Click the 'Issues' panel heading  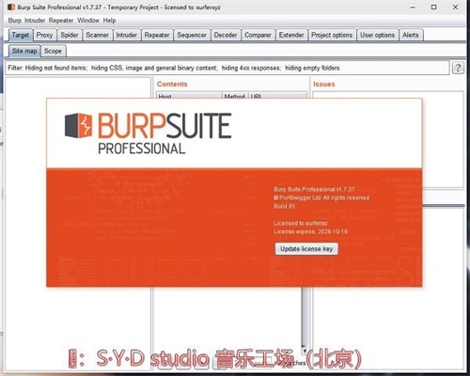(x=324, y=84)
